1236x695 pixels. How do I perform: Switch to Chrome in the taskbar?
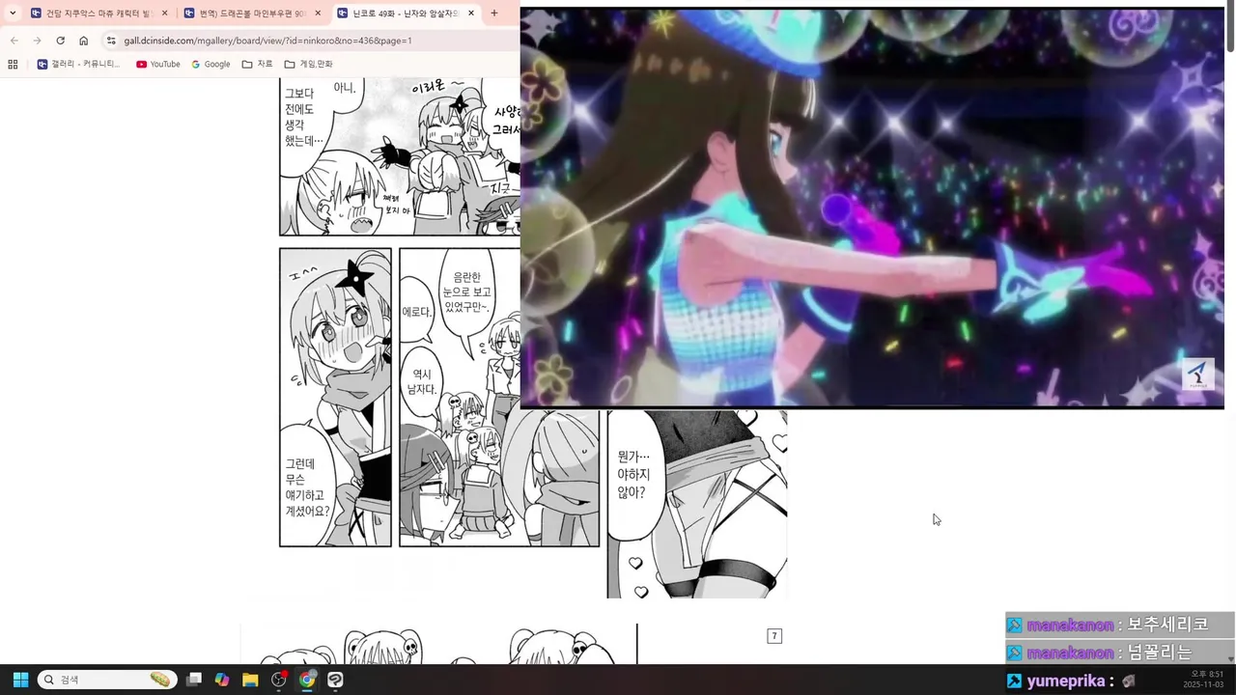point(307,680)
